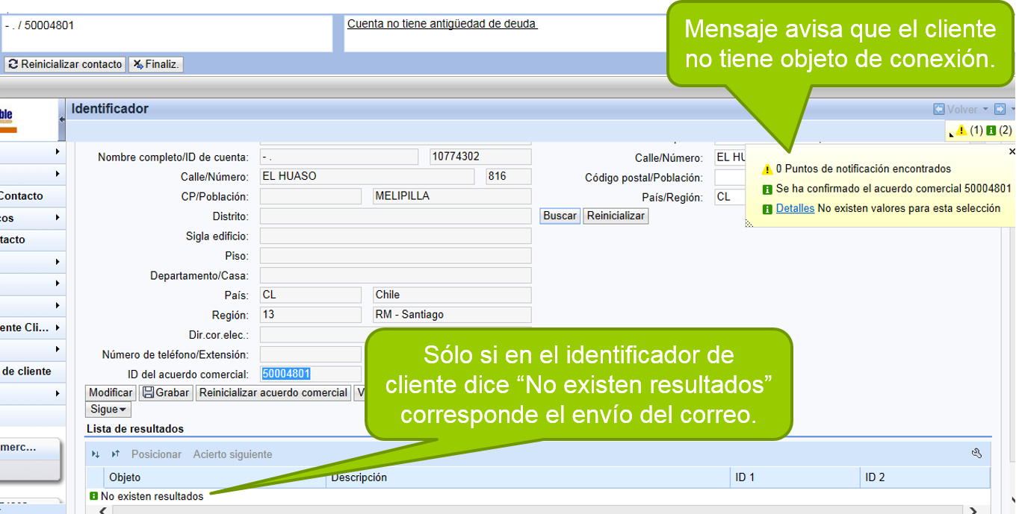The width and height of the screenshot is (1019, 514).
Task: Click the ID del acuerdo comercial field
Action: [x=311, y=374]
